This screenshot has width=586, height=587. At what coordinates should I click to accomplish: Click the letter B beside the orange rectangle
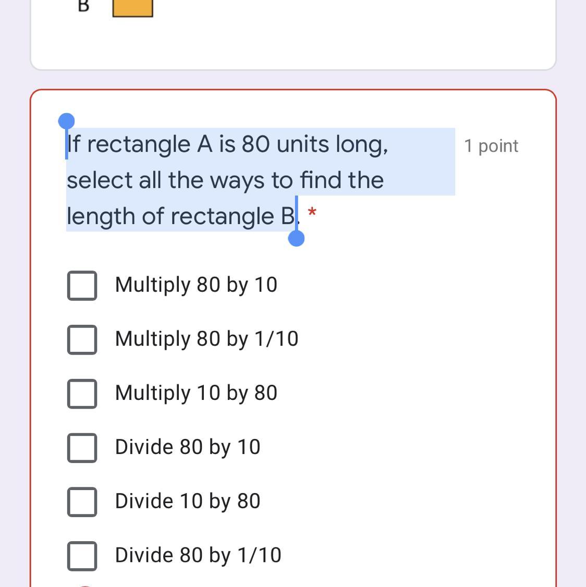(83, 6)
